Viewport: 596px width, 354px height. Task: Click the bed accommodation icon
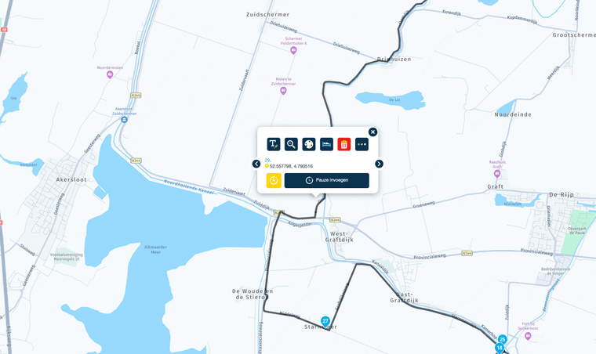tap(326, 144)
